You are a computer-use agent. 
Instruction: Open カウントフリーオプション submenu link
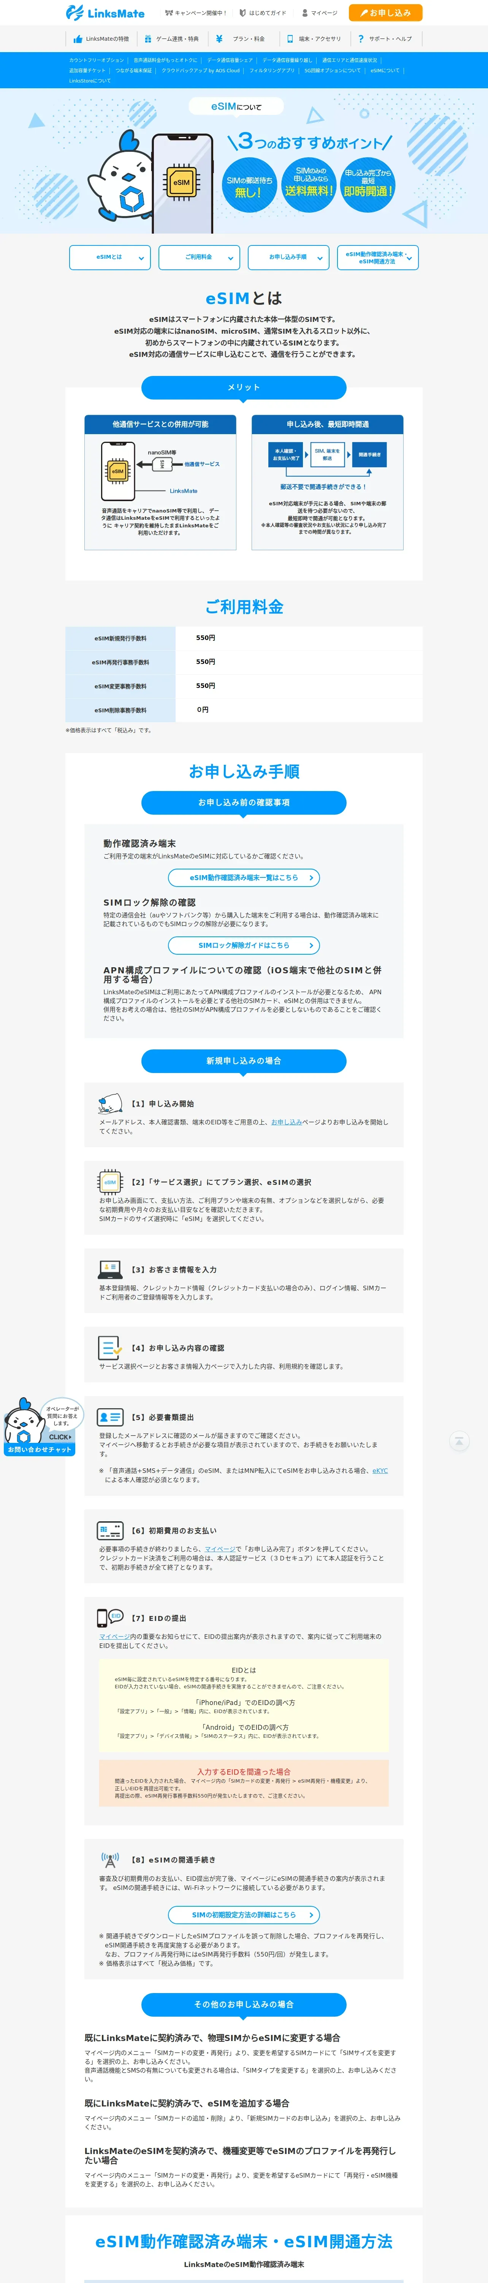click(97, 60)
